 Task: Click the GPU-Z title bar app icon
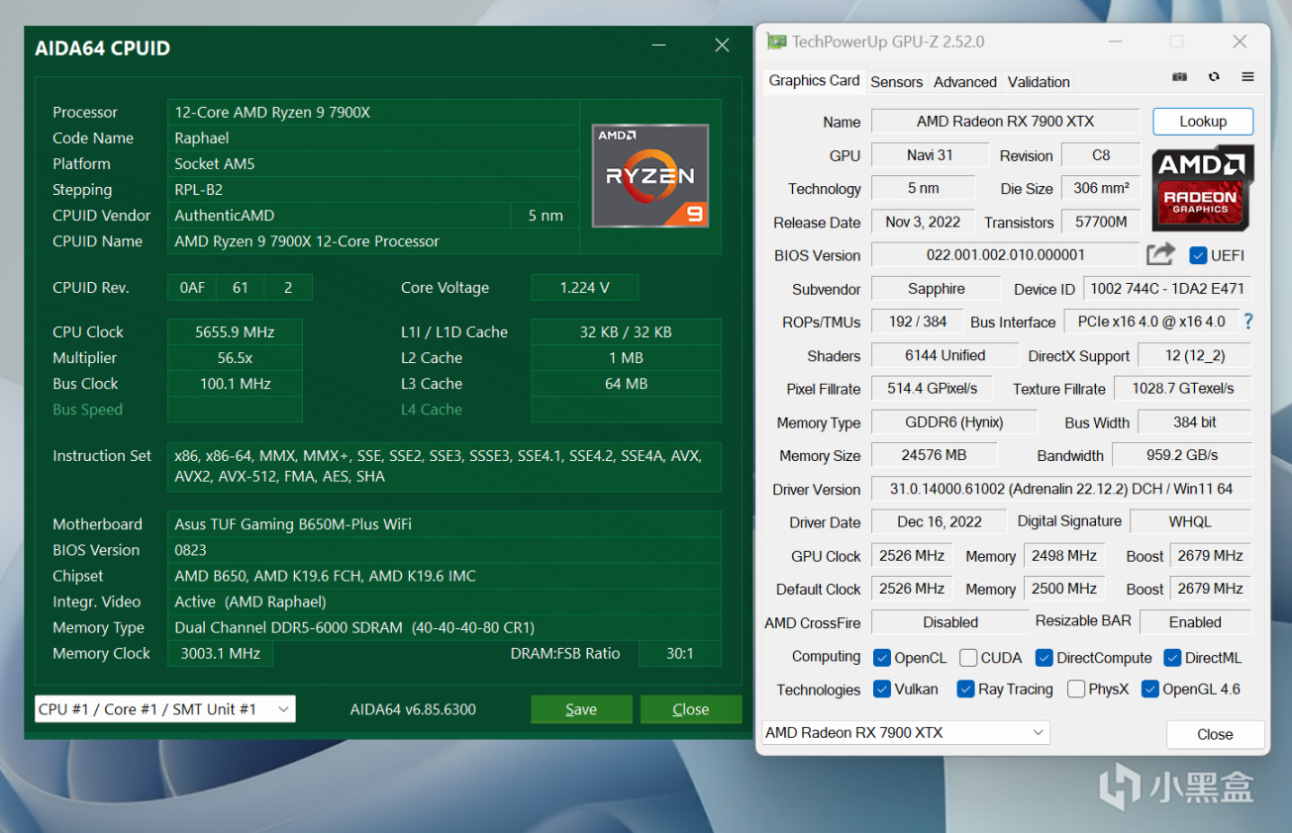(x=776, y=42)
